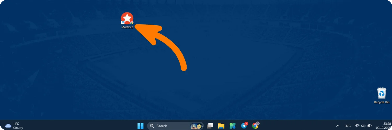Click the speaker volume tray icon
The width and height of the screenshot is (392, 130).
(x=363, y=126)
